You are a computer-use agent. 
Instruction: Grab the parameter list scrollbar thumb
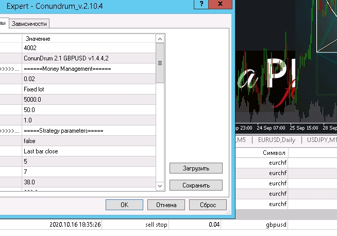pos(160,63)
